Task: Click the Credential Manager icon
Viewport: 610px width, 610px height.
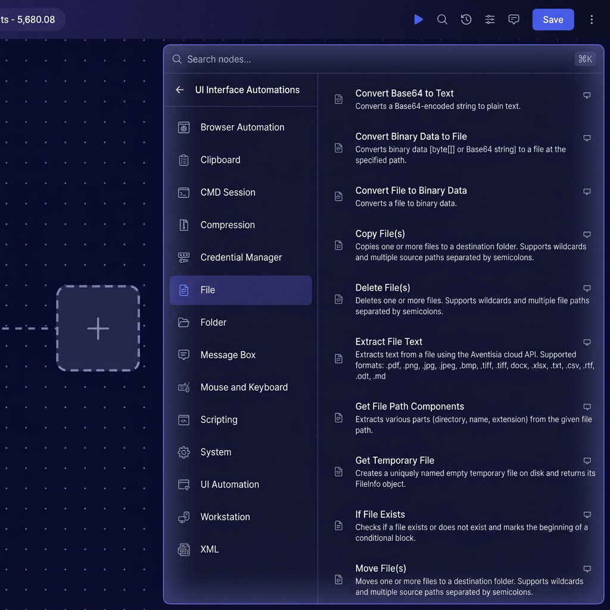Action: 183,257
